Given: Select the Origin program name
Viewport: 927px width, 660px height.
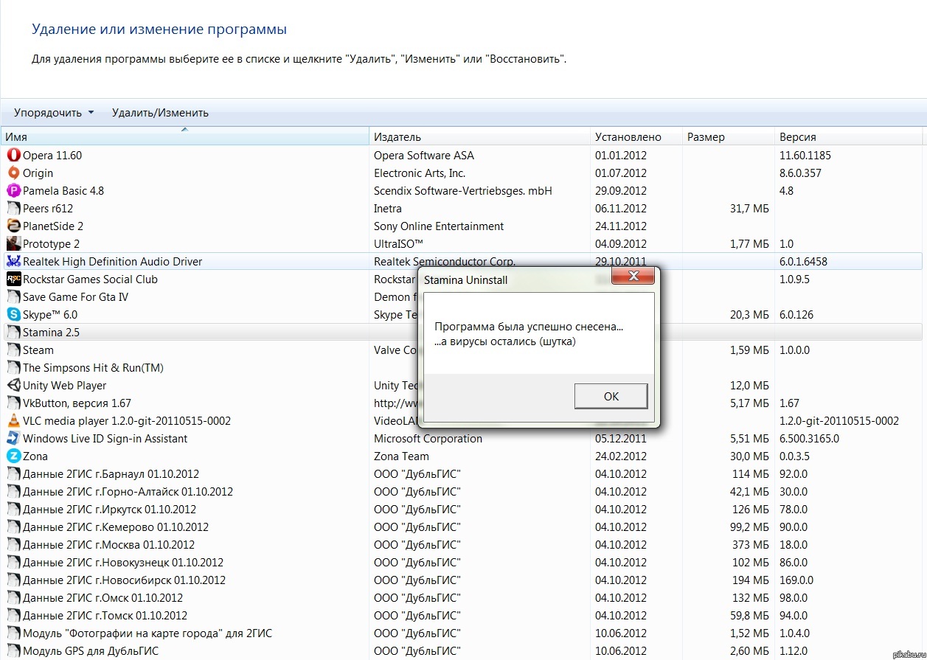Looking at the screenshot, I should (38, 173).
